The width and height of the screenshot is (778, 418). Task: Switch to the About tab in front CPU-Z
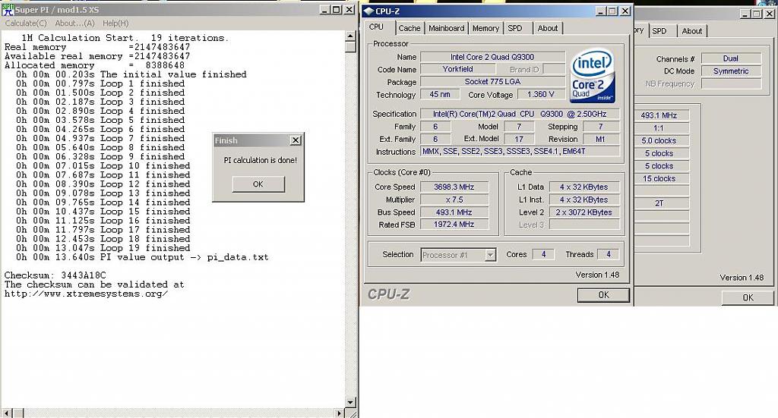pyautogui.click(x=548, y=28)
